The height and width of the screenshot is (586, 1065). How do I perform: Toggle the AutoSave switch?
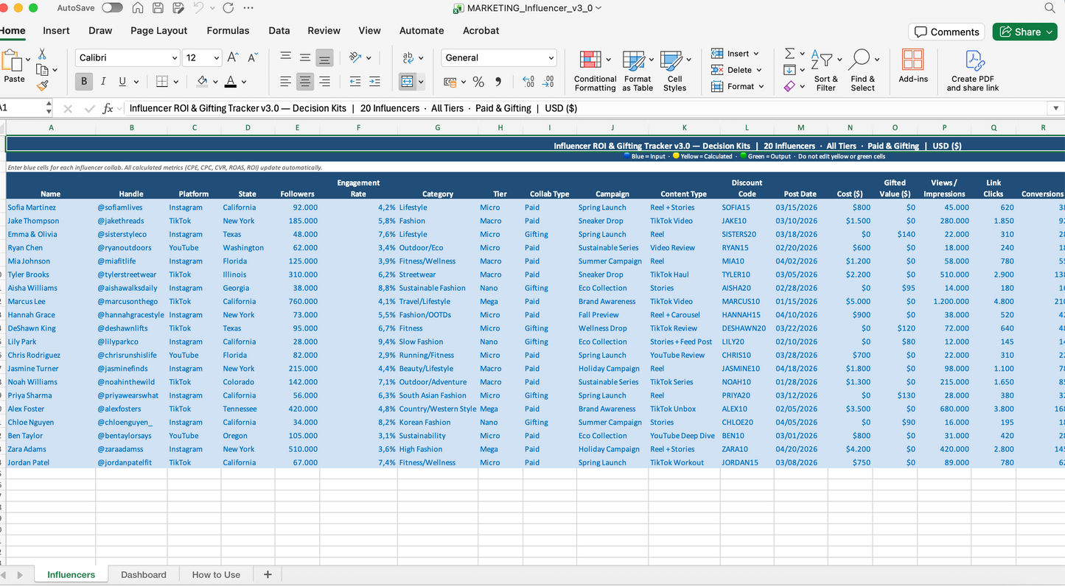112,8
